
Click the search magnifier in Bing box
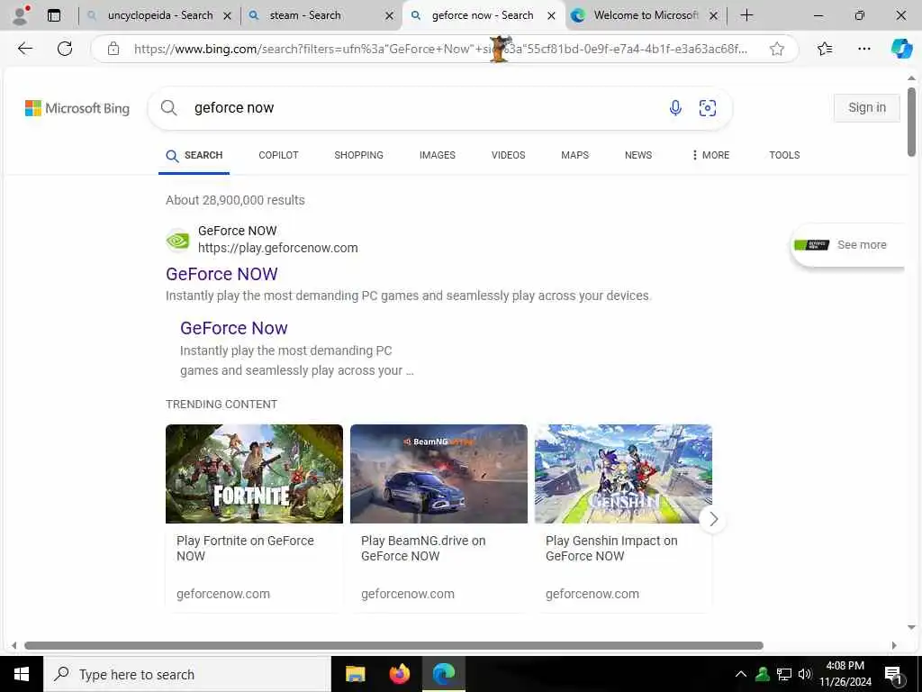168,108
